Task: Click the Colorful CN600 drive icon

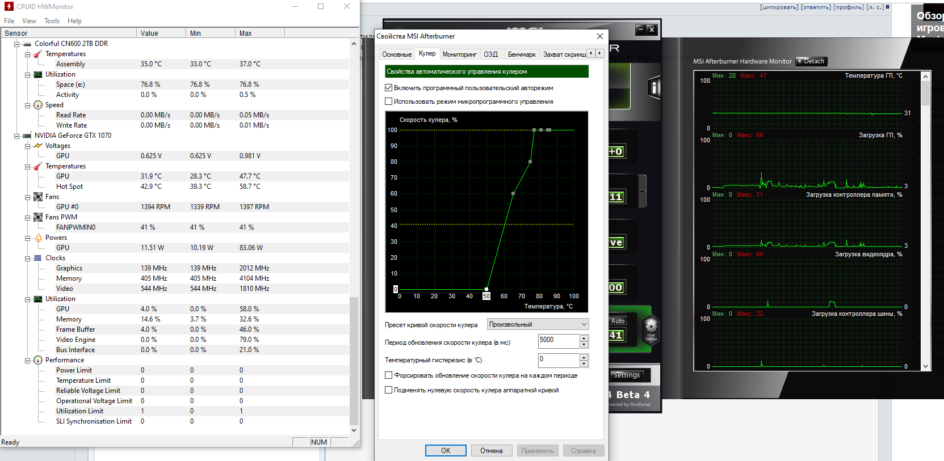Action: tap(27, 44)
